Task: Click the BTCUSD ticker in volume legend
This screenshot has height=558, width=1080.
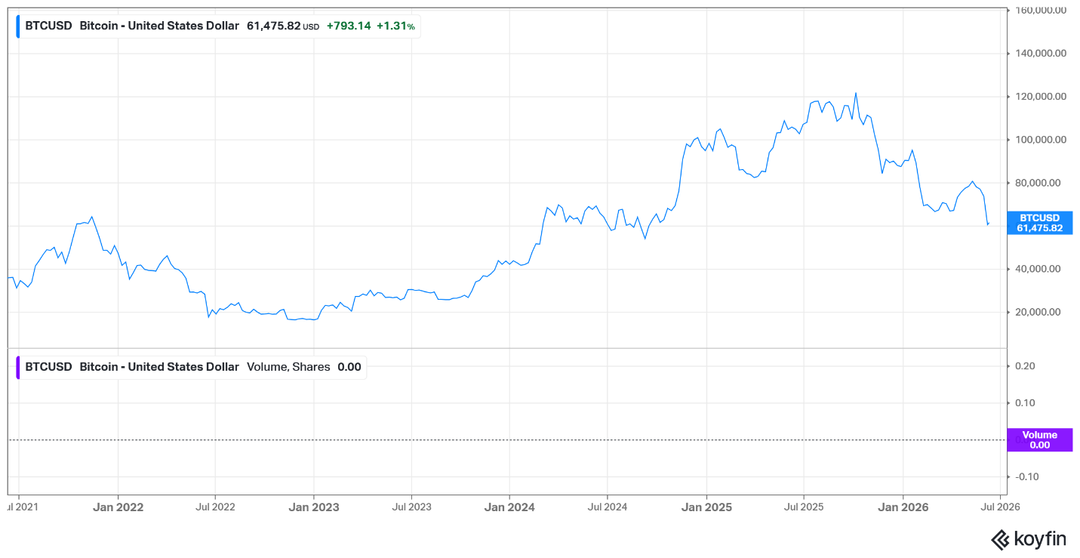Action: pos(48,367)
